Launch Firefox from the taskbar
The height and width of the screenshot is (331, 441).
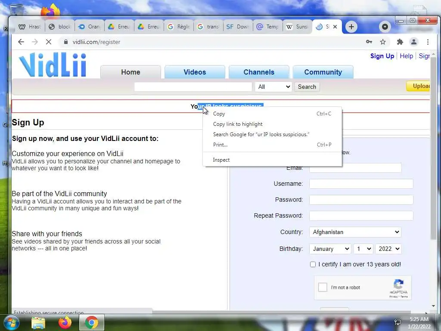pos(65,322)
